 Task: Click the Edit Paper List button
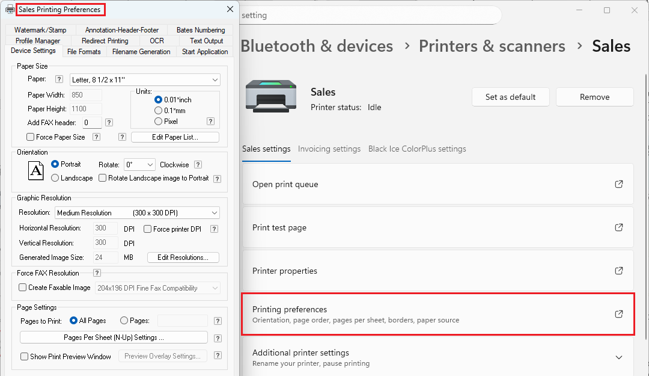tap(175, 137)
